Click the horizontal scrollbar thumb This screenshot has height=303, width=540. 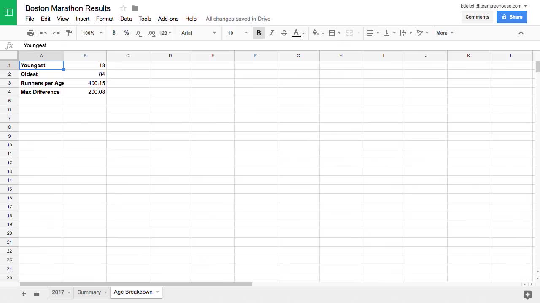coord(136,284)
